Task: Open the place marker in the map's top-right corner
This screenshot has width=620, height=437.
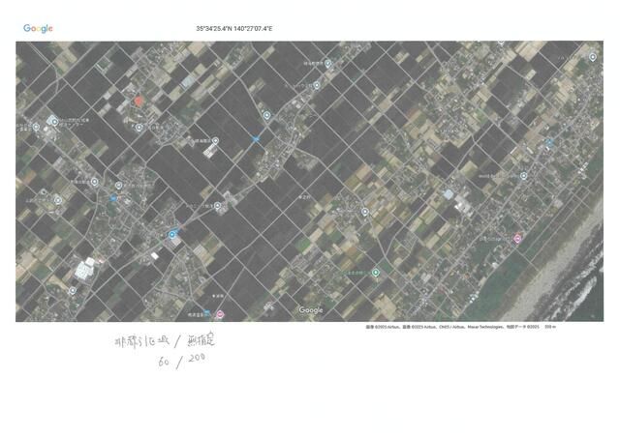Action: click(x=592, y=57)
